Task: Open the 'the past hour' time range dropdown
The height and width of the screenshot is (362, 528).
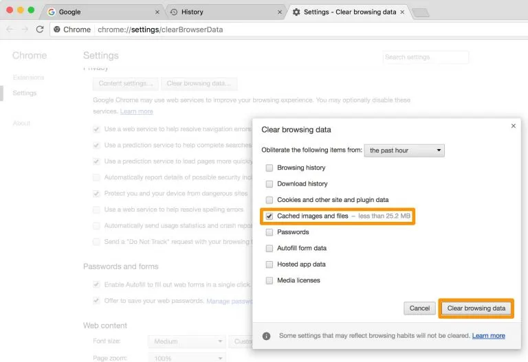Action: pyautogui.click(x=404, y=150)
